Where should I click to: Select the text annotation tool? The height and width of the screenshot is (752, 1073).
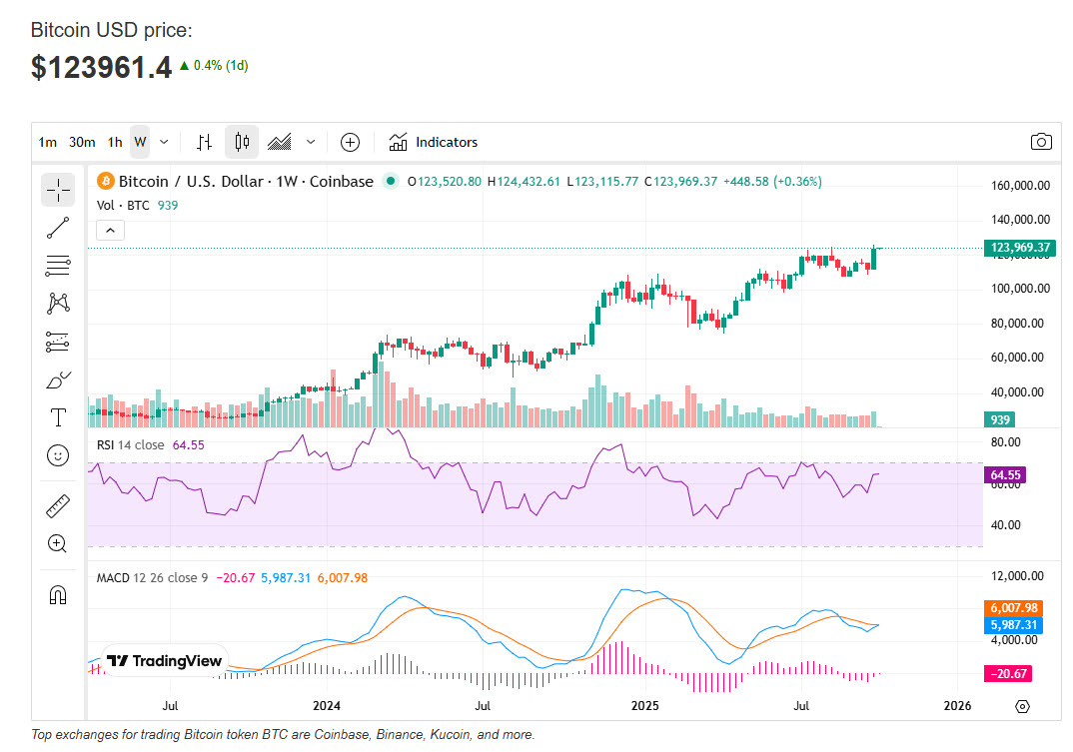pyautogui.click(x=58, y=417)
